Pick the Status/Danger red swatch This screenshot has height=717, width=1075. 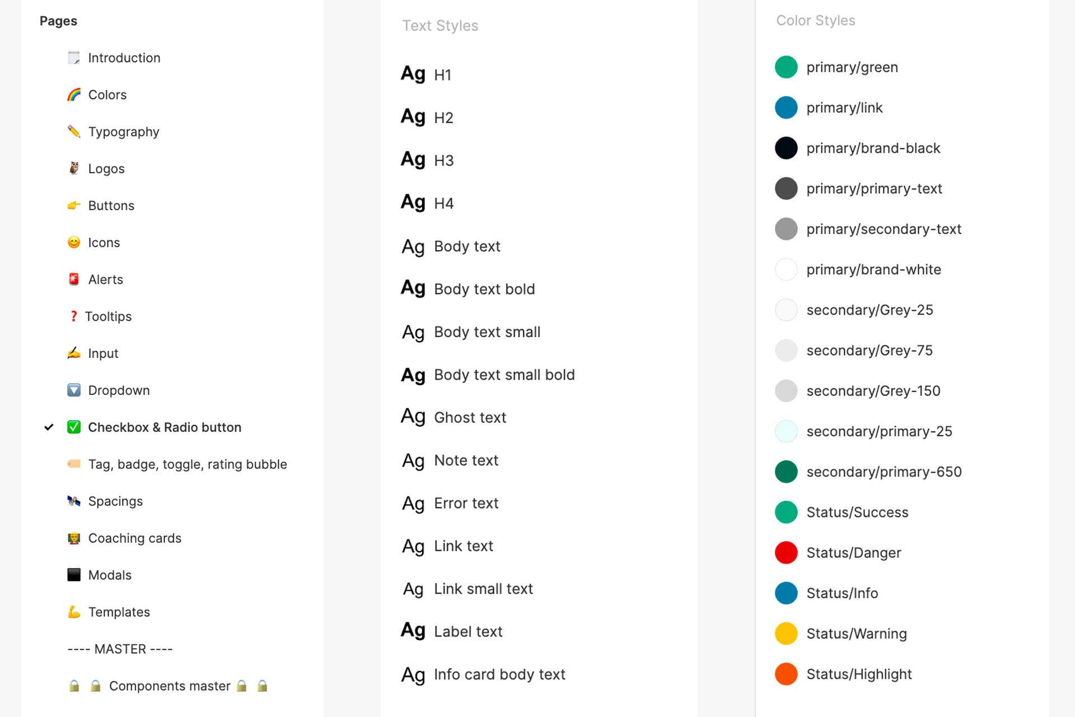pos(786,553)
